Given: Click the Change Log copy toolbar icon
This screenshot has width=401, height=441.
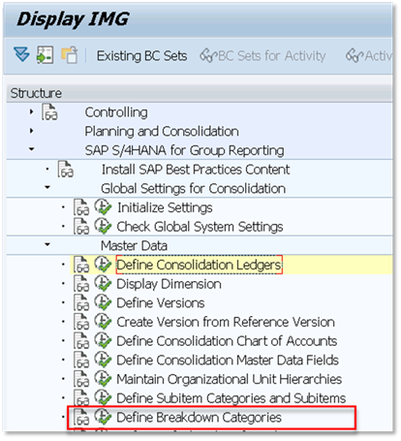Looking at the screenshot, I should [x=70, y=55].
